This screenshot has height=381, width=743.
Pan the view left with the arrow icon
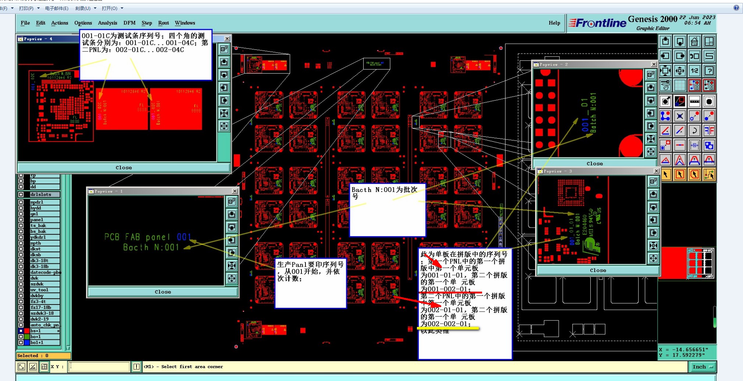click(665, 56)
